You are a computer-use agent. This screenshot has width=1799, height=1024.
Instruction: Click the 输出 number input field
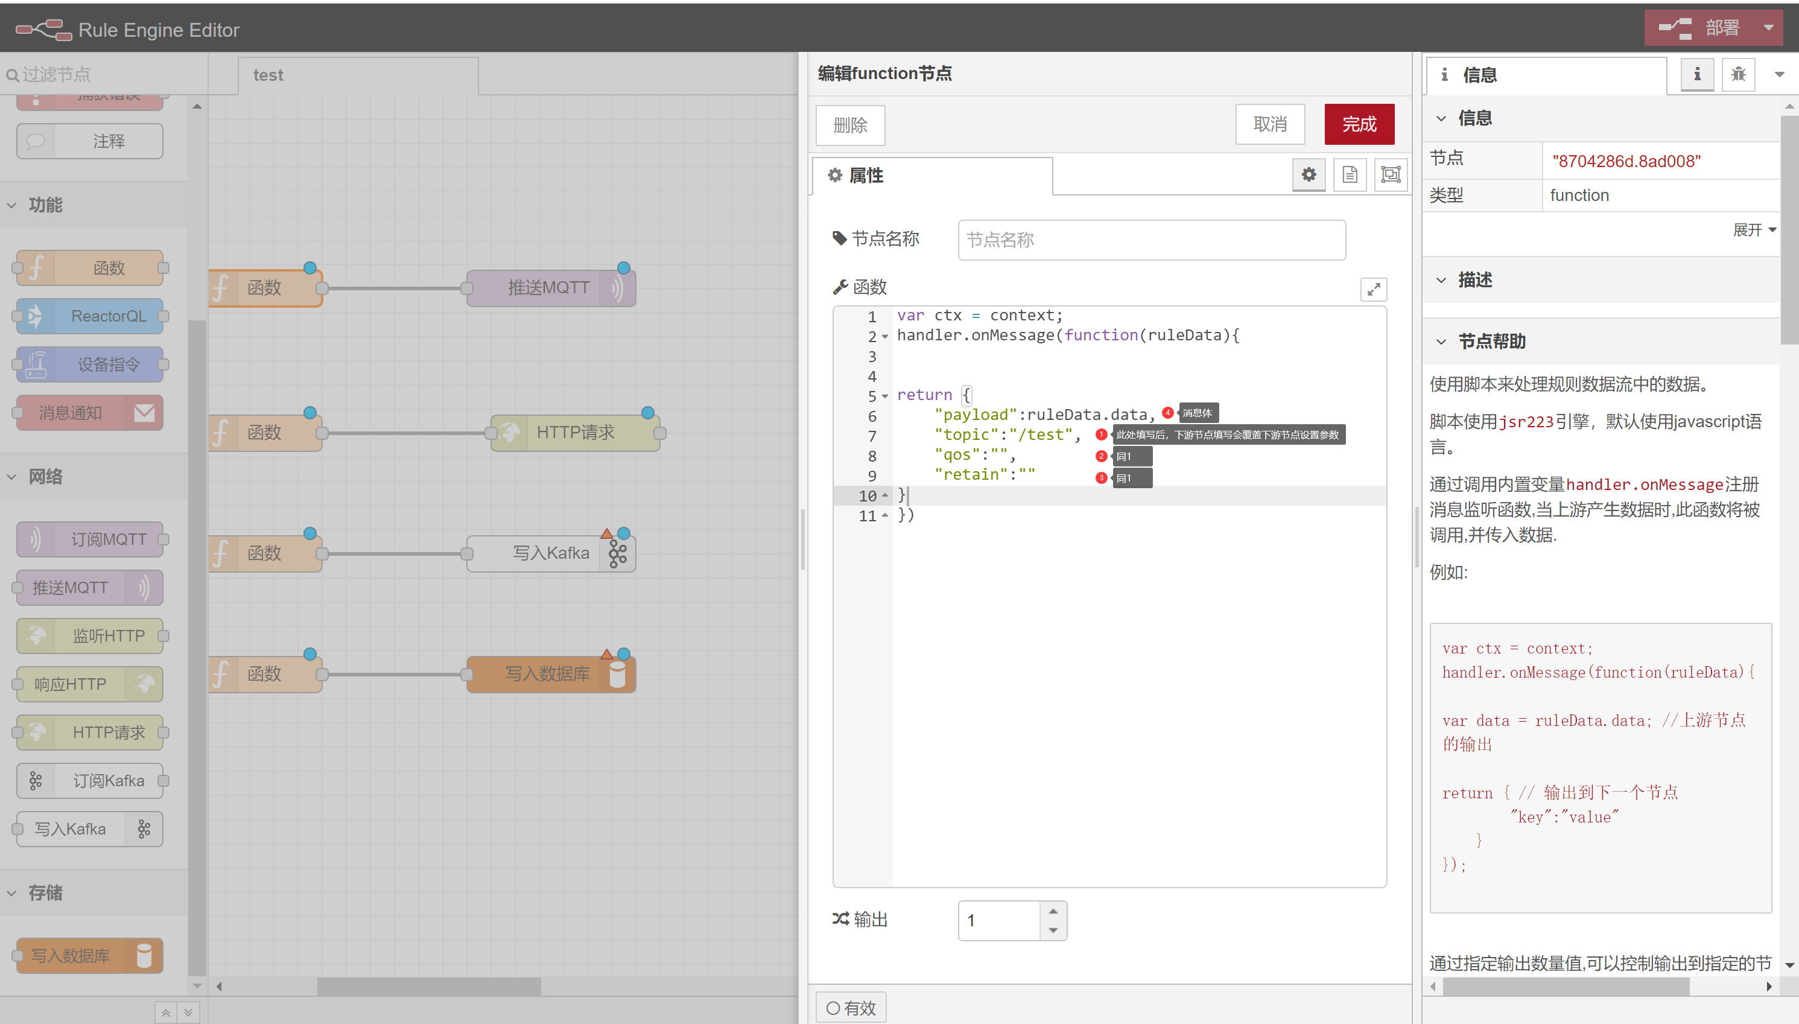pos(999,921)
